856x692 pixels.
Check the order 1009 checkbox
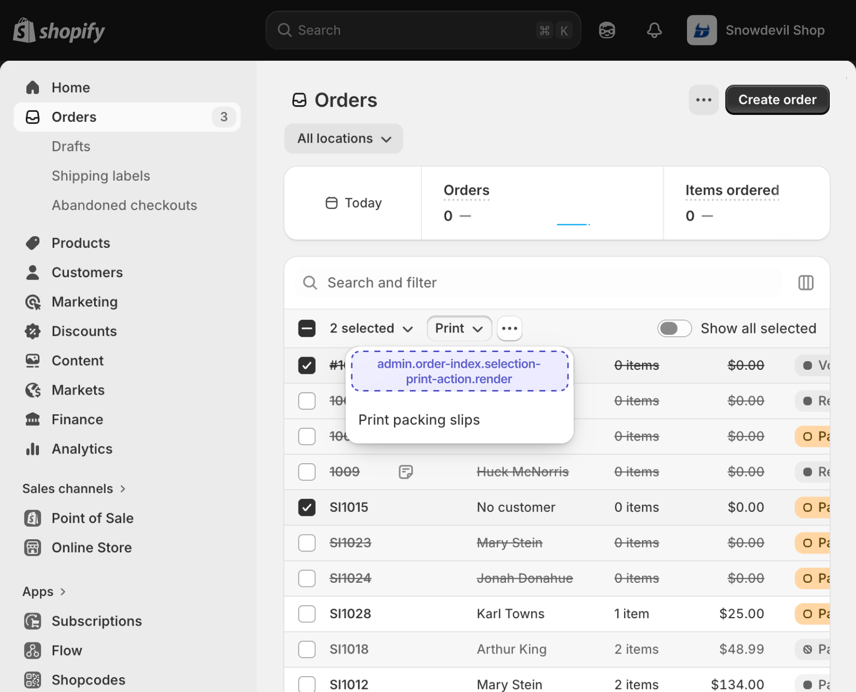(307, 471)
